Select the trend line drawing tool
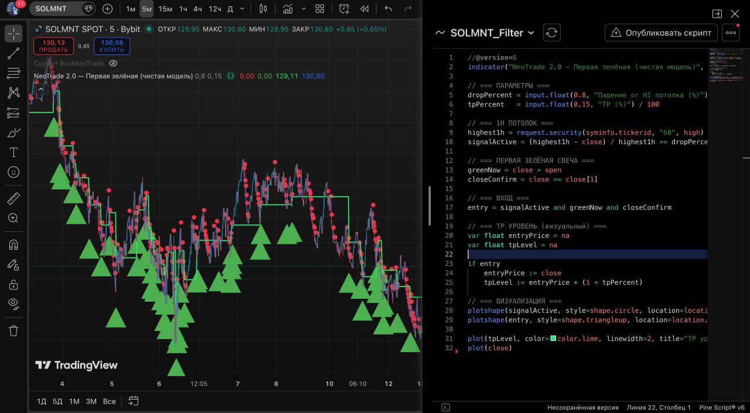 (x=13, y=54)
